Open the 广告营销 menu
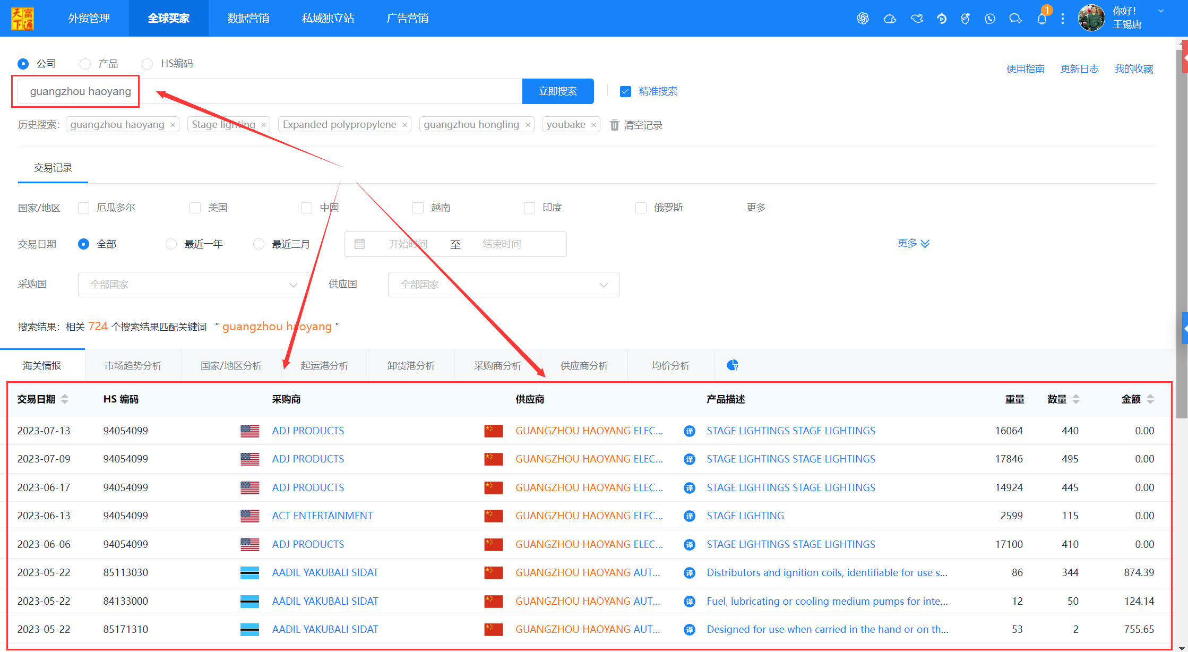This screenshot has height=652, width=1188. [x=408, y=18]
